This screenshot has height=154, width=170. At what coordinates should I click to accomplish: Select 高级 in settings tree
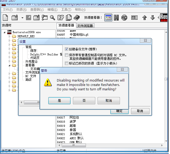pos(28,80)
